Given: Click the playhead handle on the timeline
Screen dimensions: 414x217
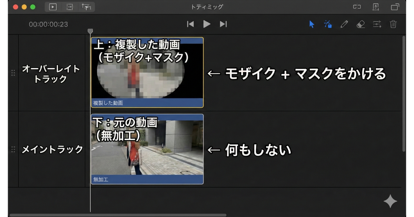Looking at the screenshot, I should pos(90,31).
